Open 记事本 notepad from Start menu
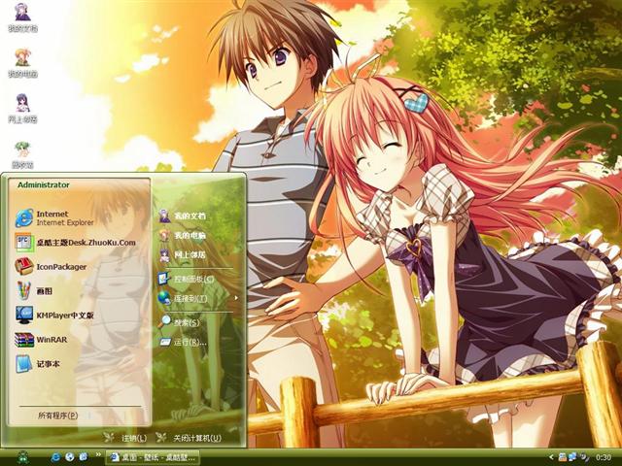622x466 pixels. tap(38, 364)
